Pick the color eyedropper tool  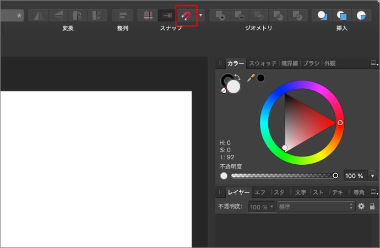coord(251,78)
